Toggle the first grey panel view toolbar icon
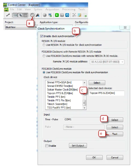This screenshot has height=166, width=135. tap(15, 15)
